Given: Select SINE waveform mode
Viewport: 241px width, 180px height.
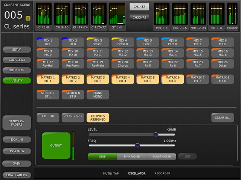Looking at the screenshot, I should 102,156.
